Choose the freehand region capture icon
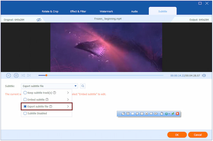The height and width of the screenshot is (141, 213). pyautogui.click(x=137, y=114)
